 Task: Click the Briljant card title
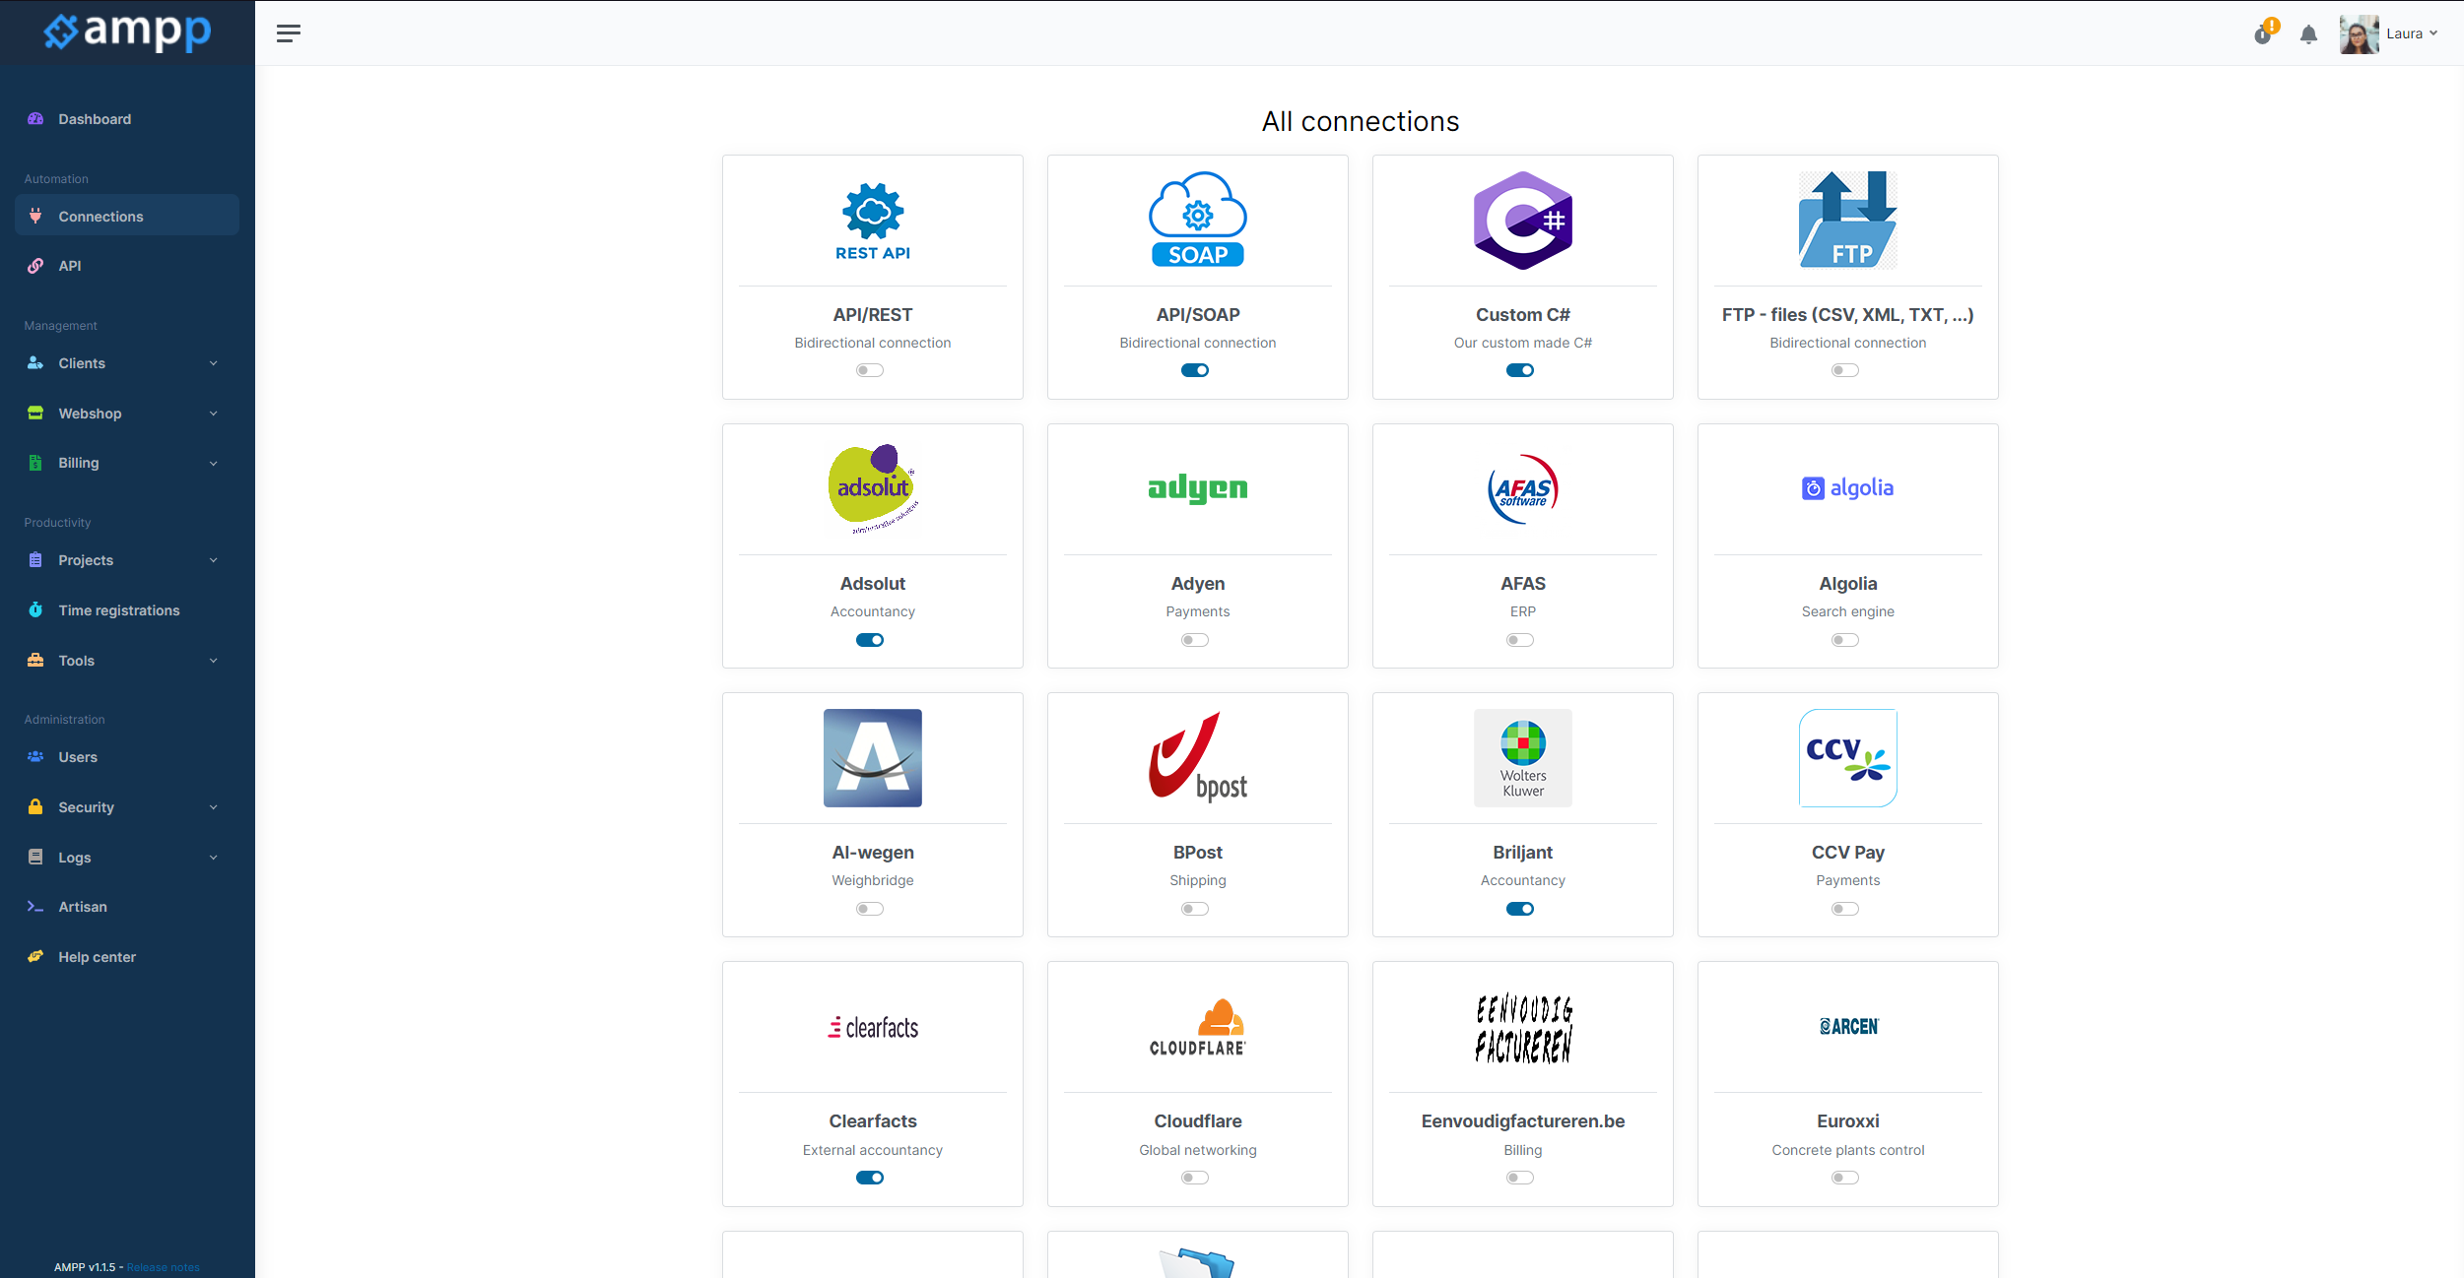pos(1522,853)
